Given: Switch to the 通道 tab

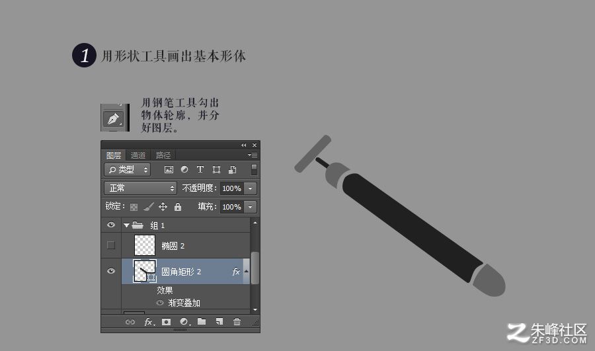Looking at the screenshot, I should (x=138, y=155).
